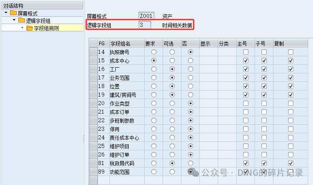Click the open folder icon for 字段组规则
The width and height of the screenshot is (313, 185).
click(x=29, y=28)
